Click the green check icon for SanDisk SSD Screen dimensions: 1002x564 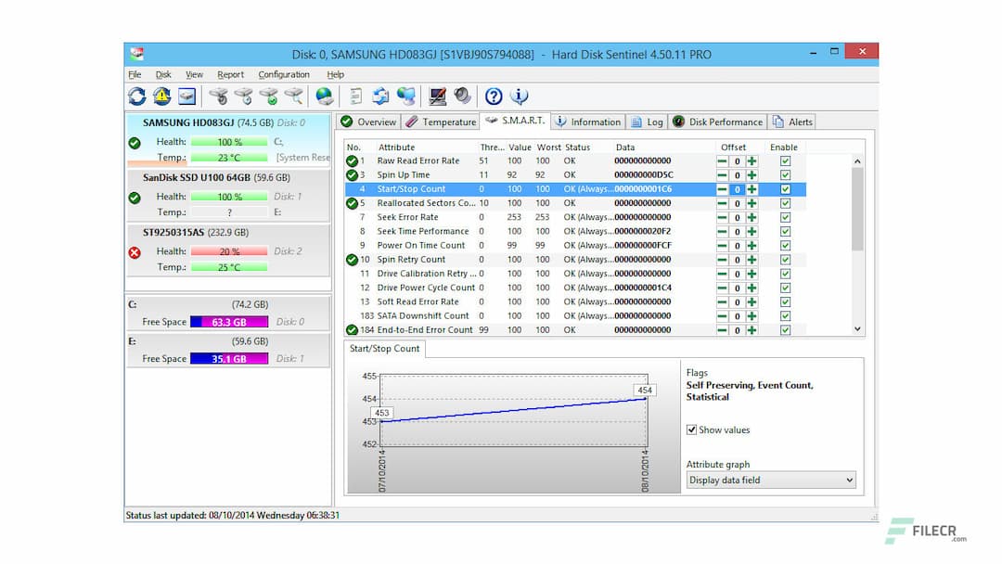coord(135,198)
